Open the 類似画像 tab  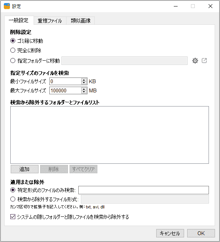click(81, 21)
